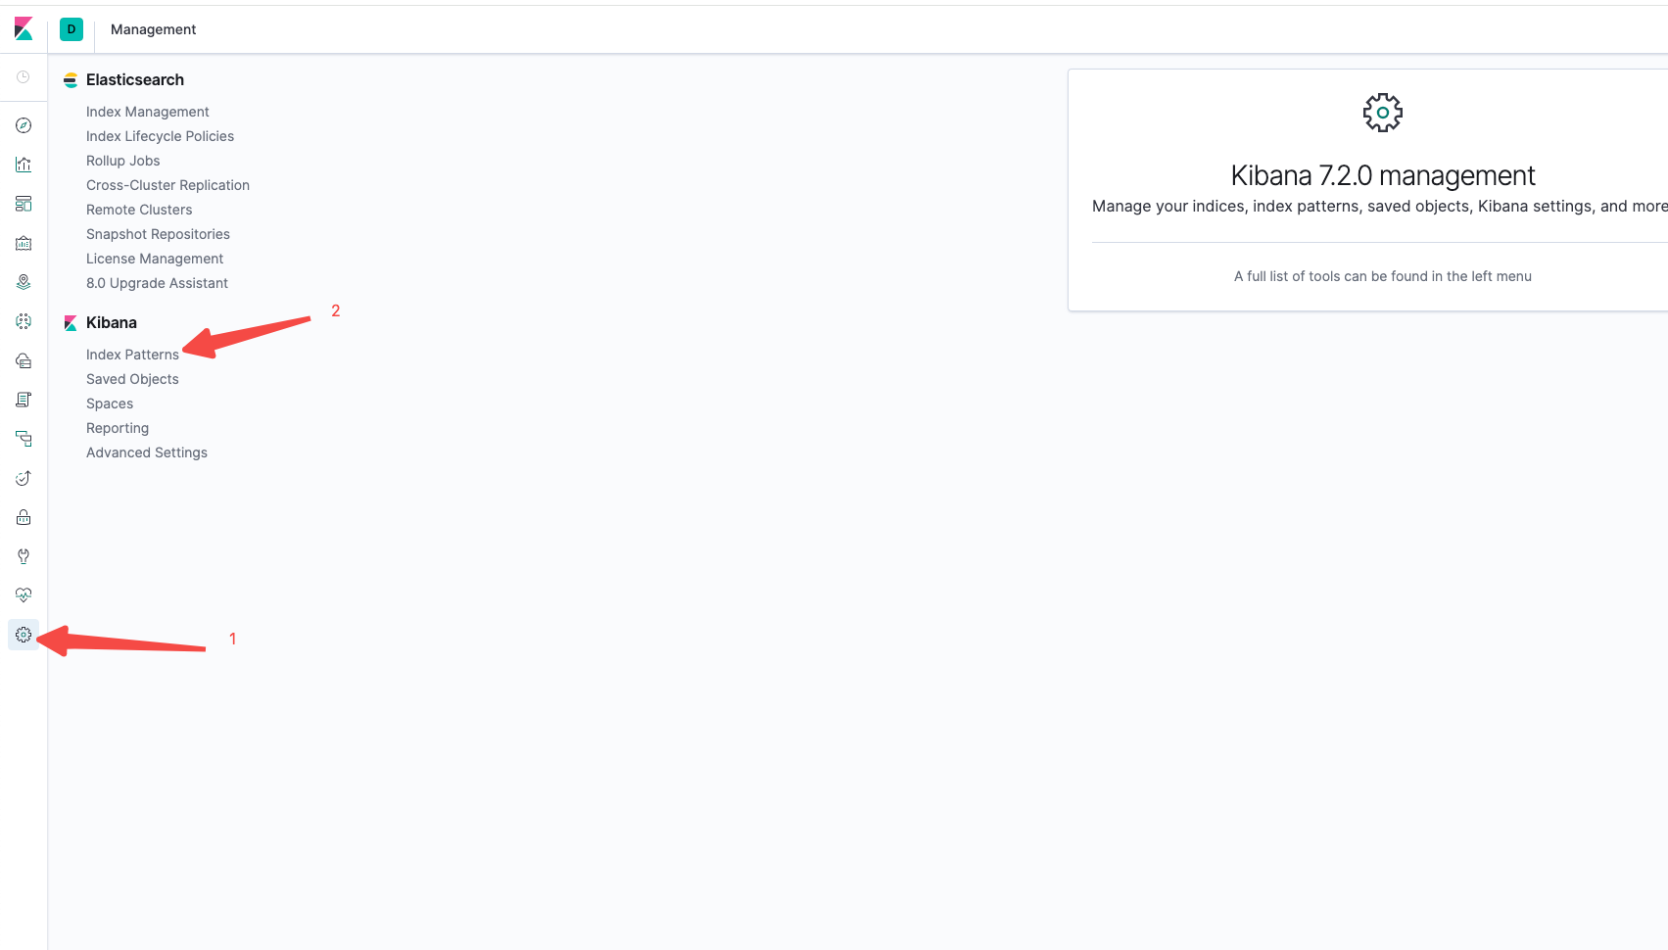1668x950 pixels.
Task: Click the Management breadcrumb in header
Action: 153,29
